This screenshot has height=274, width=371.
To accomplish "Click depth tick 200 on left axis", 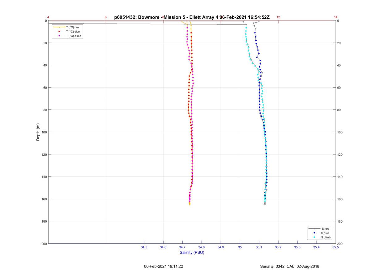I will point(44,244).
